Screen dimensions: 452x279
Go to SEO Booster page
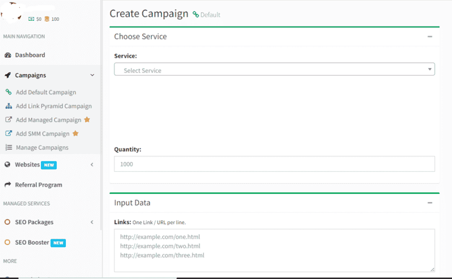pyautogui.click(x=32, y=242)
